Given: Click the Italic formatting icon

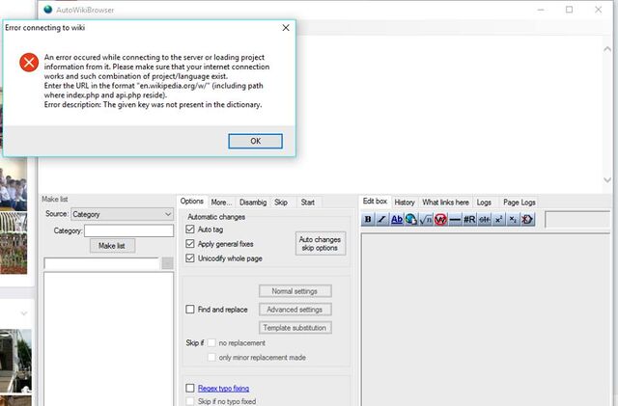Looking at the screenshot, I should [x=381, y=219].
